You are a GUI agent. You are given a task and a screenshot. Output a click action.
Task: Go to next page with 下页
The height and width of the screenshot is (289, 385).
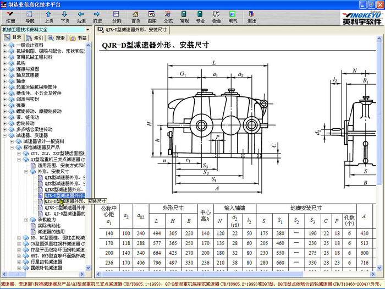(x=65, y=17)
